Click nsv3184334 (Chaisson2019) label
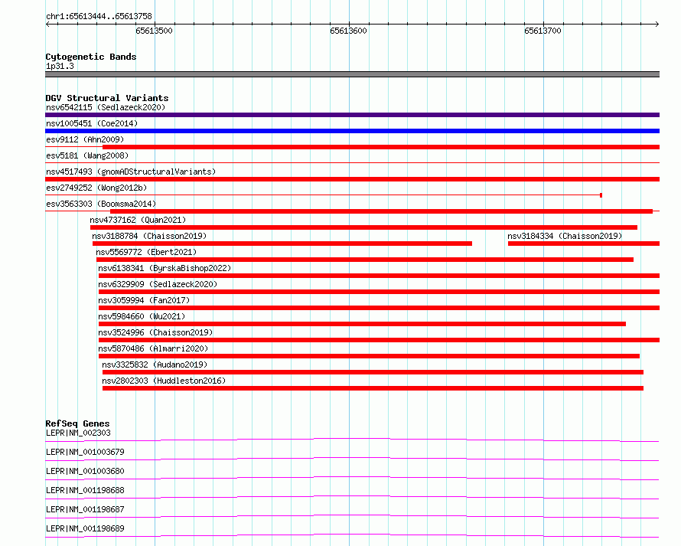The height and width of the screenshot is (546, 681). point(565,236)
